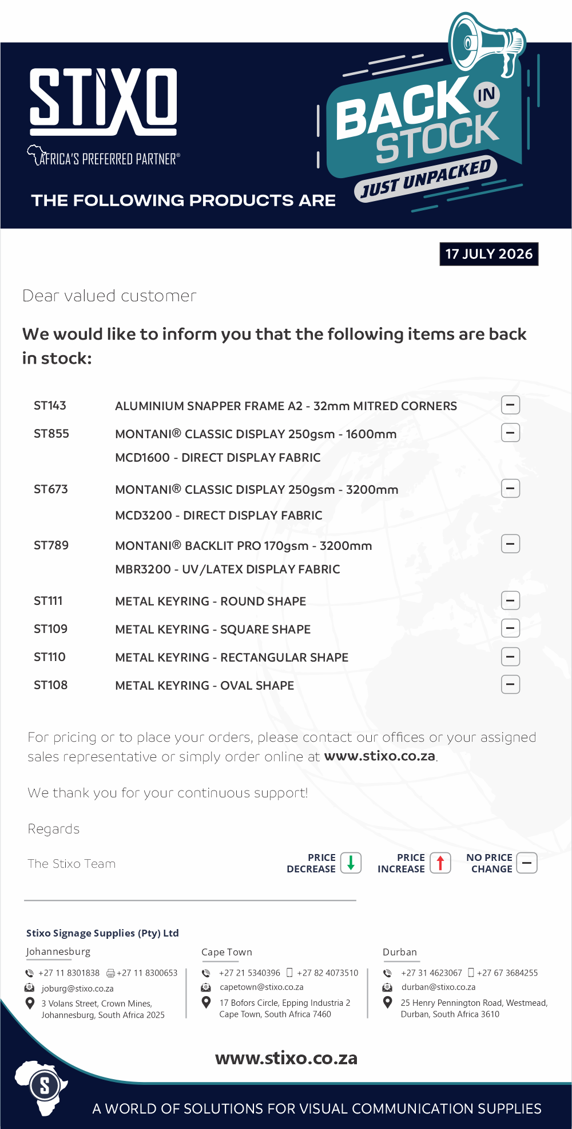This screenshot has height=1129, width=572.
Task: Click the No Price Change legend icon
Action: coord(527,863)
